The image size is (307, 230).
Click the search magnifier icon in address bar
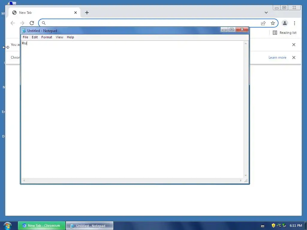click(x=44, y=23)
